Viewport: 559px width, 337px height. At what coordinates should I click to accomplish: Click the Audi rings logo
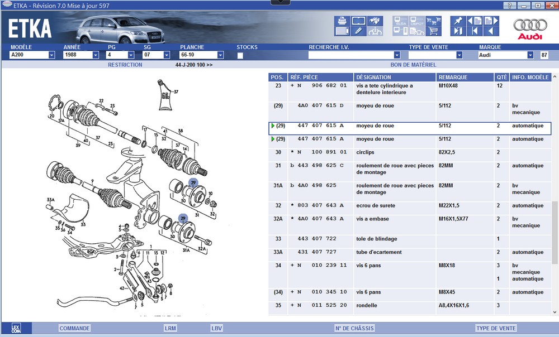pos(530,28)
